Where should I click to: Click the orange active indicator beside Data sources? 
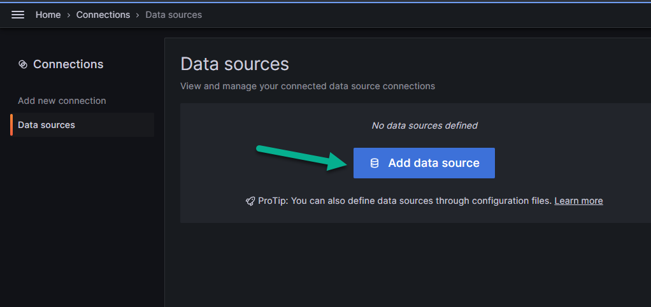click(11, 125)
